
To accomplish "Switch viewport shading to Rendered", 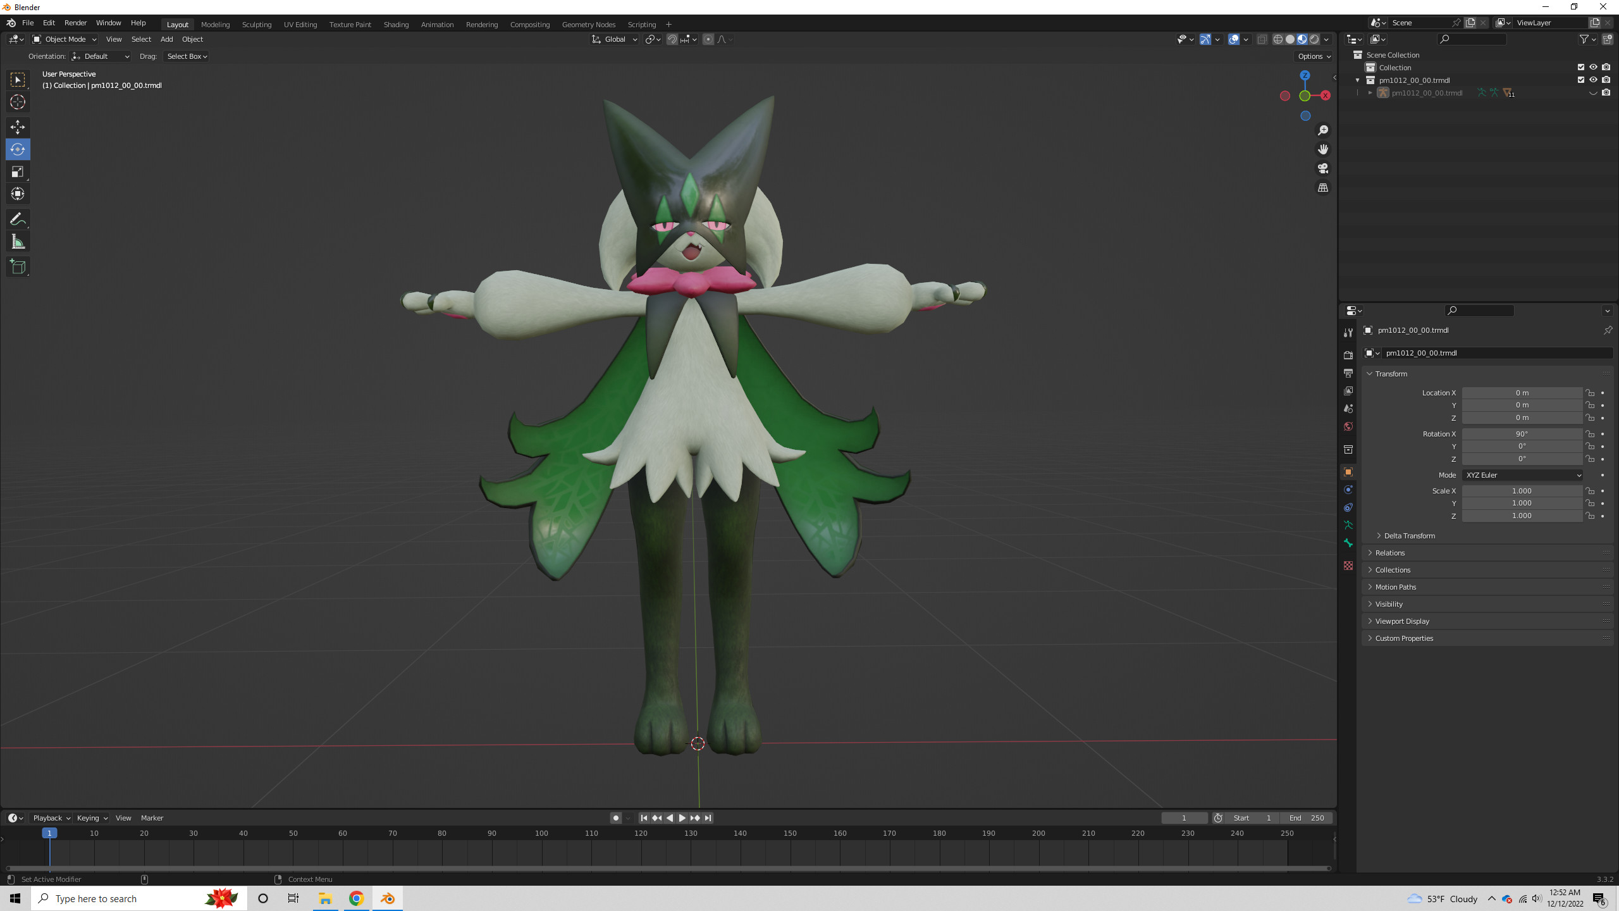I will coord(1314,39).
